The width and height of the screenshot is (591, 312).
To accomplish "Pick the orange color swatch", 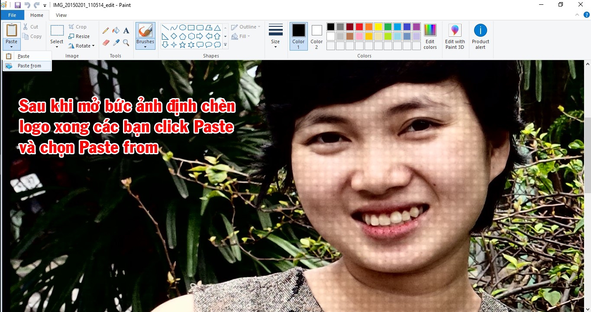I will coord(368,27).
